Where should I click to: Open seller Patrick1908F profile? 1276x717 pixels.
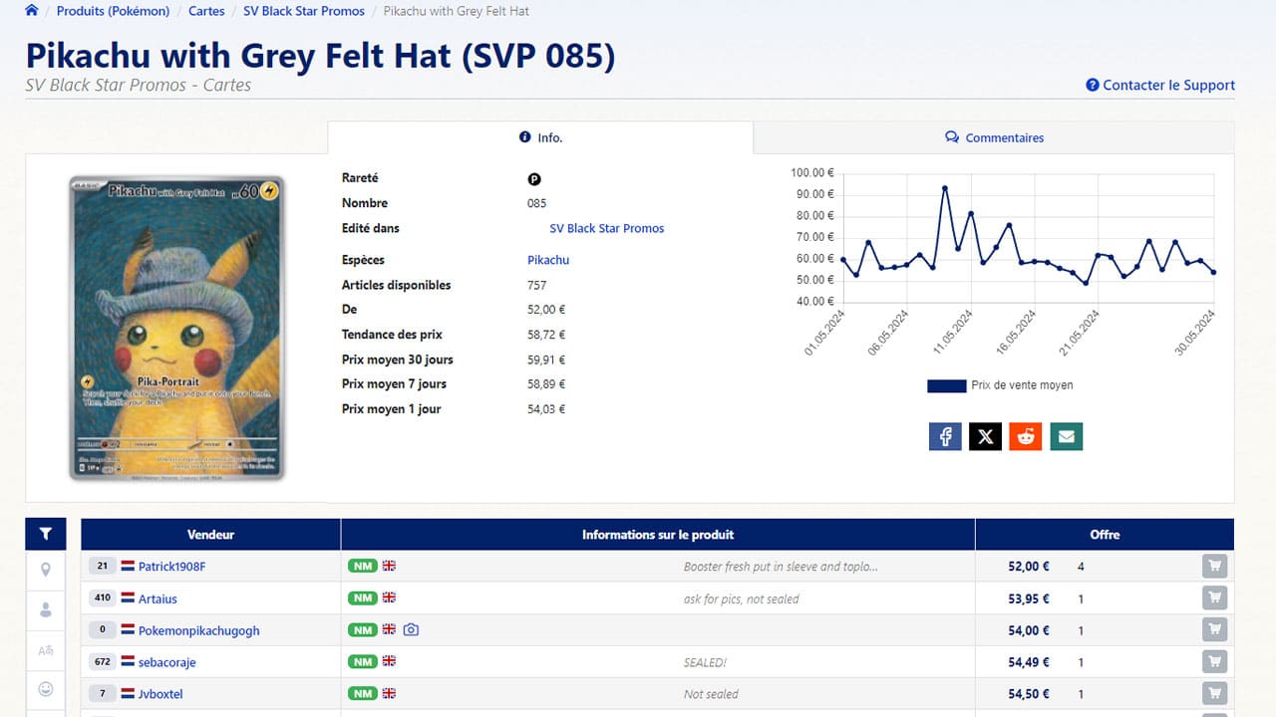tap(172, 567)
